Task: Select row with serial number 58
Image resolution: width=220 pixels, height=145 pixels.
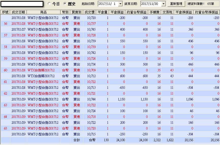Action: [x=110, y=47]
